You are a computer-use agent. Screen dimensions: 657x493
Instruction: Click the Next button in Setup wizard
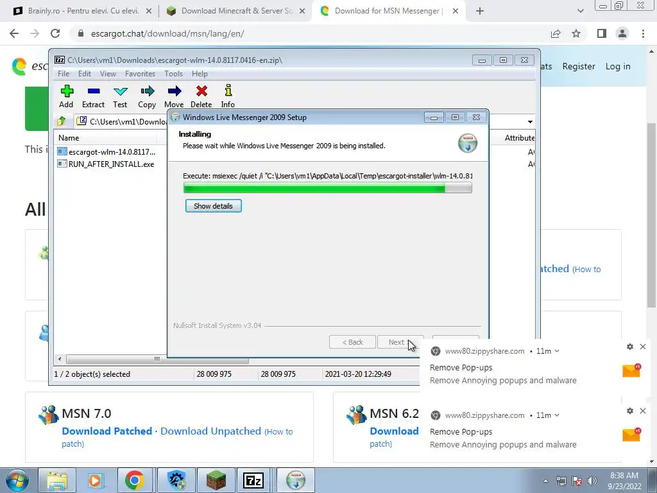[400, 342]
